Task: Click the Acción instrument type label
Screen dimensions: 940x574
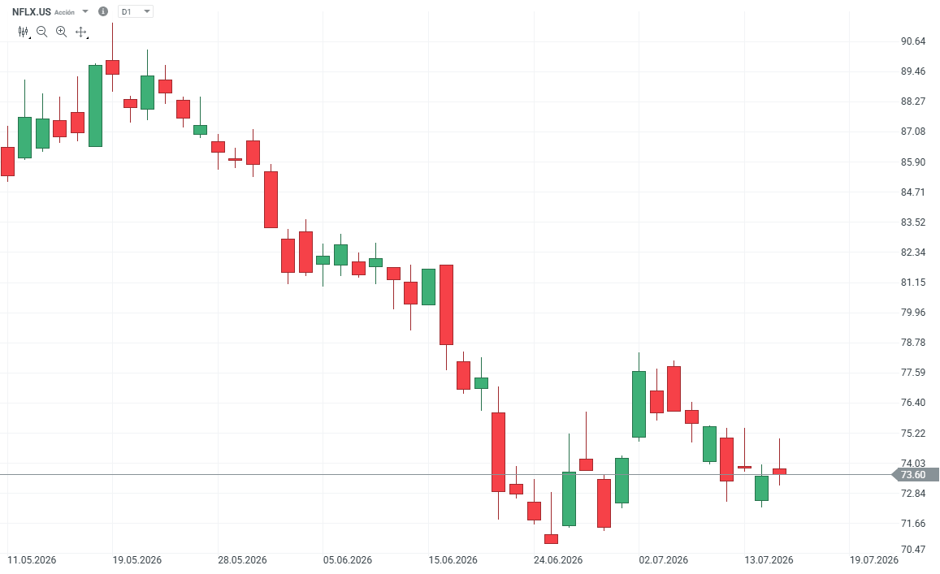Action: click(x=65, y=12)
